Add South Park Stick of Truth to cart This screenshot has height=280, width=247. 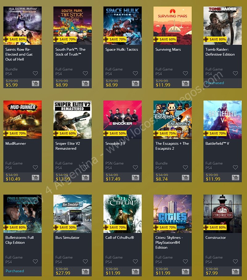[x=86, y=84]
